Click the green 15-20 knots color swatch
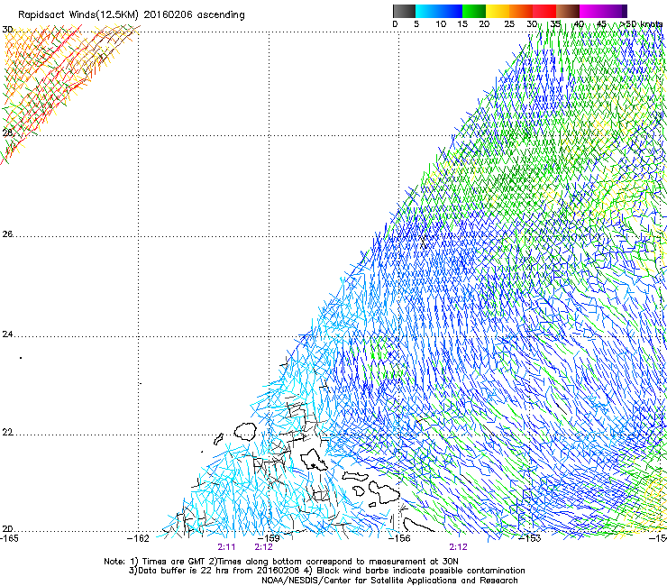Screen dimensions: 667x586 pos(474,11)
